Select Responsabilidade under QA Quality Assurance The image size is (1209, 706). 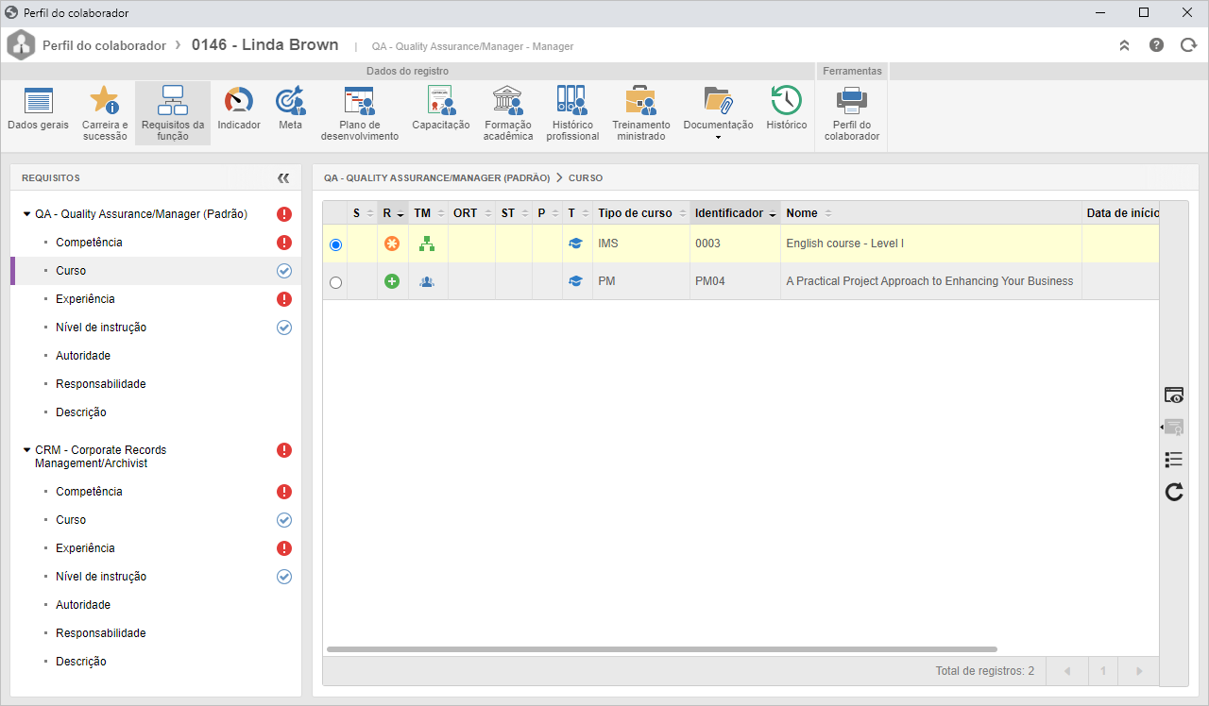(101, 384)
